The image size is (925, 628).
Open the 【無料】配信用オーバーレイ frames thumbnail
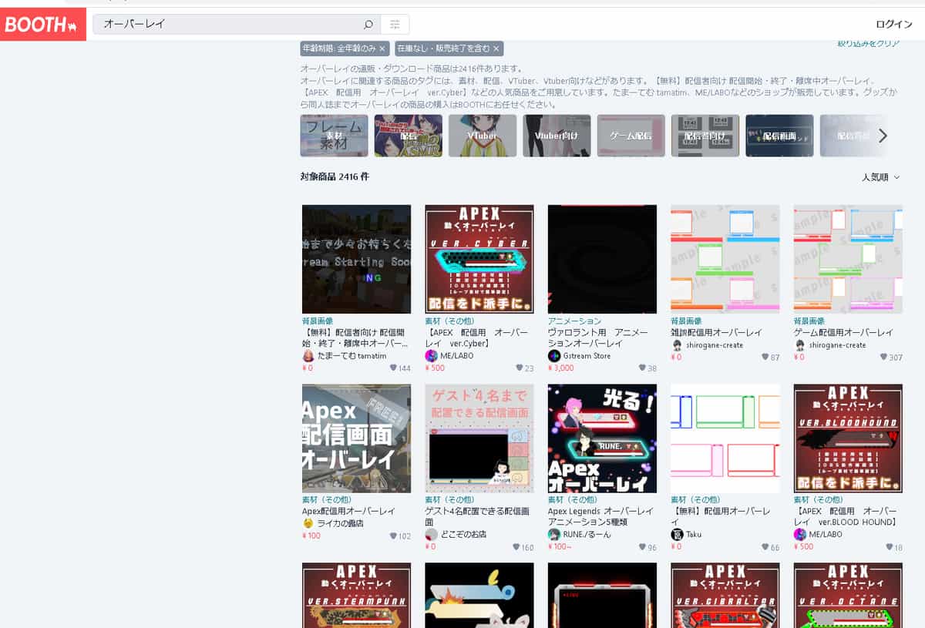pyautogui.click(x=725, y=438)
